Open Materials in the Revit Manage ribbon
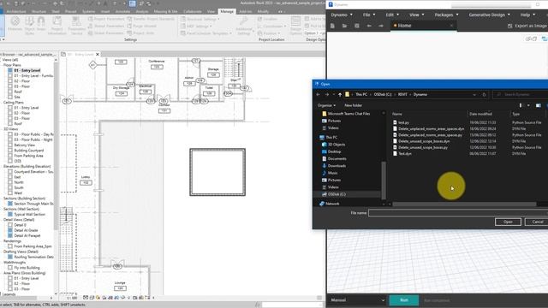548x308 pixels. 15,25
